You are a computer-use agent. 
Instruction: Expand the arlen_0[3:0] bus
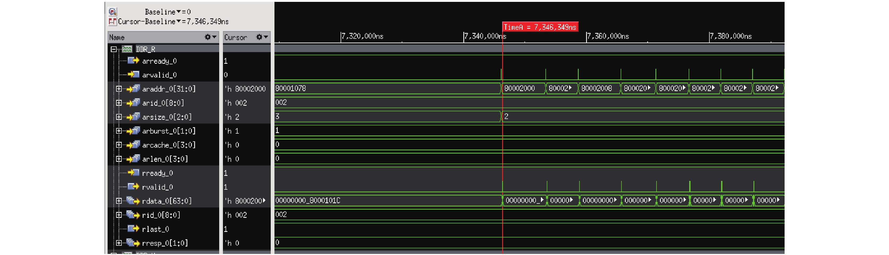(x=119, y=159)
